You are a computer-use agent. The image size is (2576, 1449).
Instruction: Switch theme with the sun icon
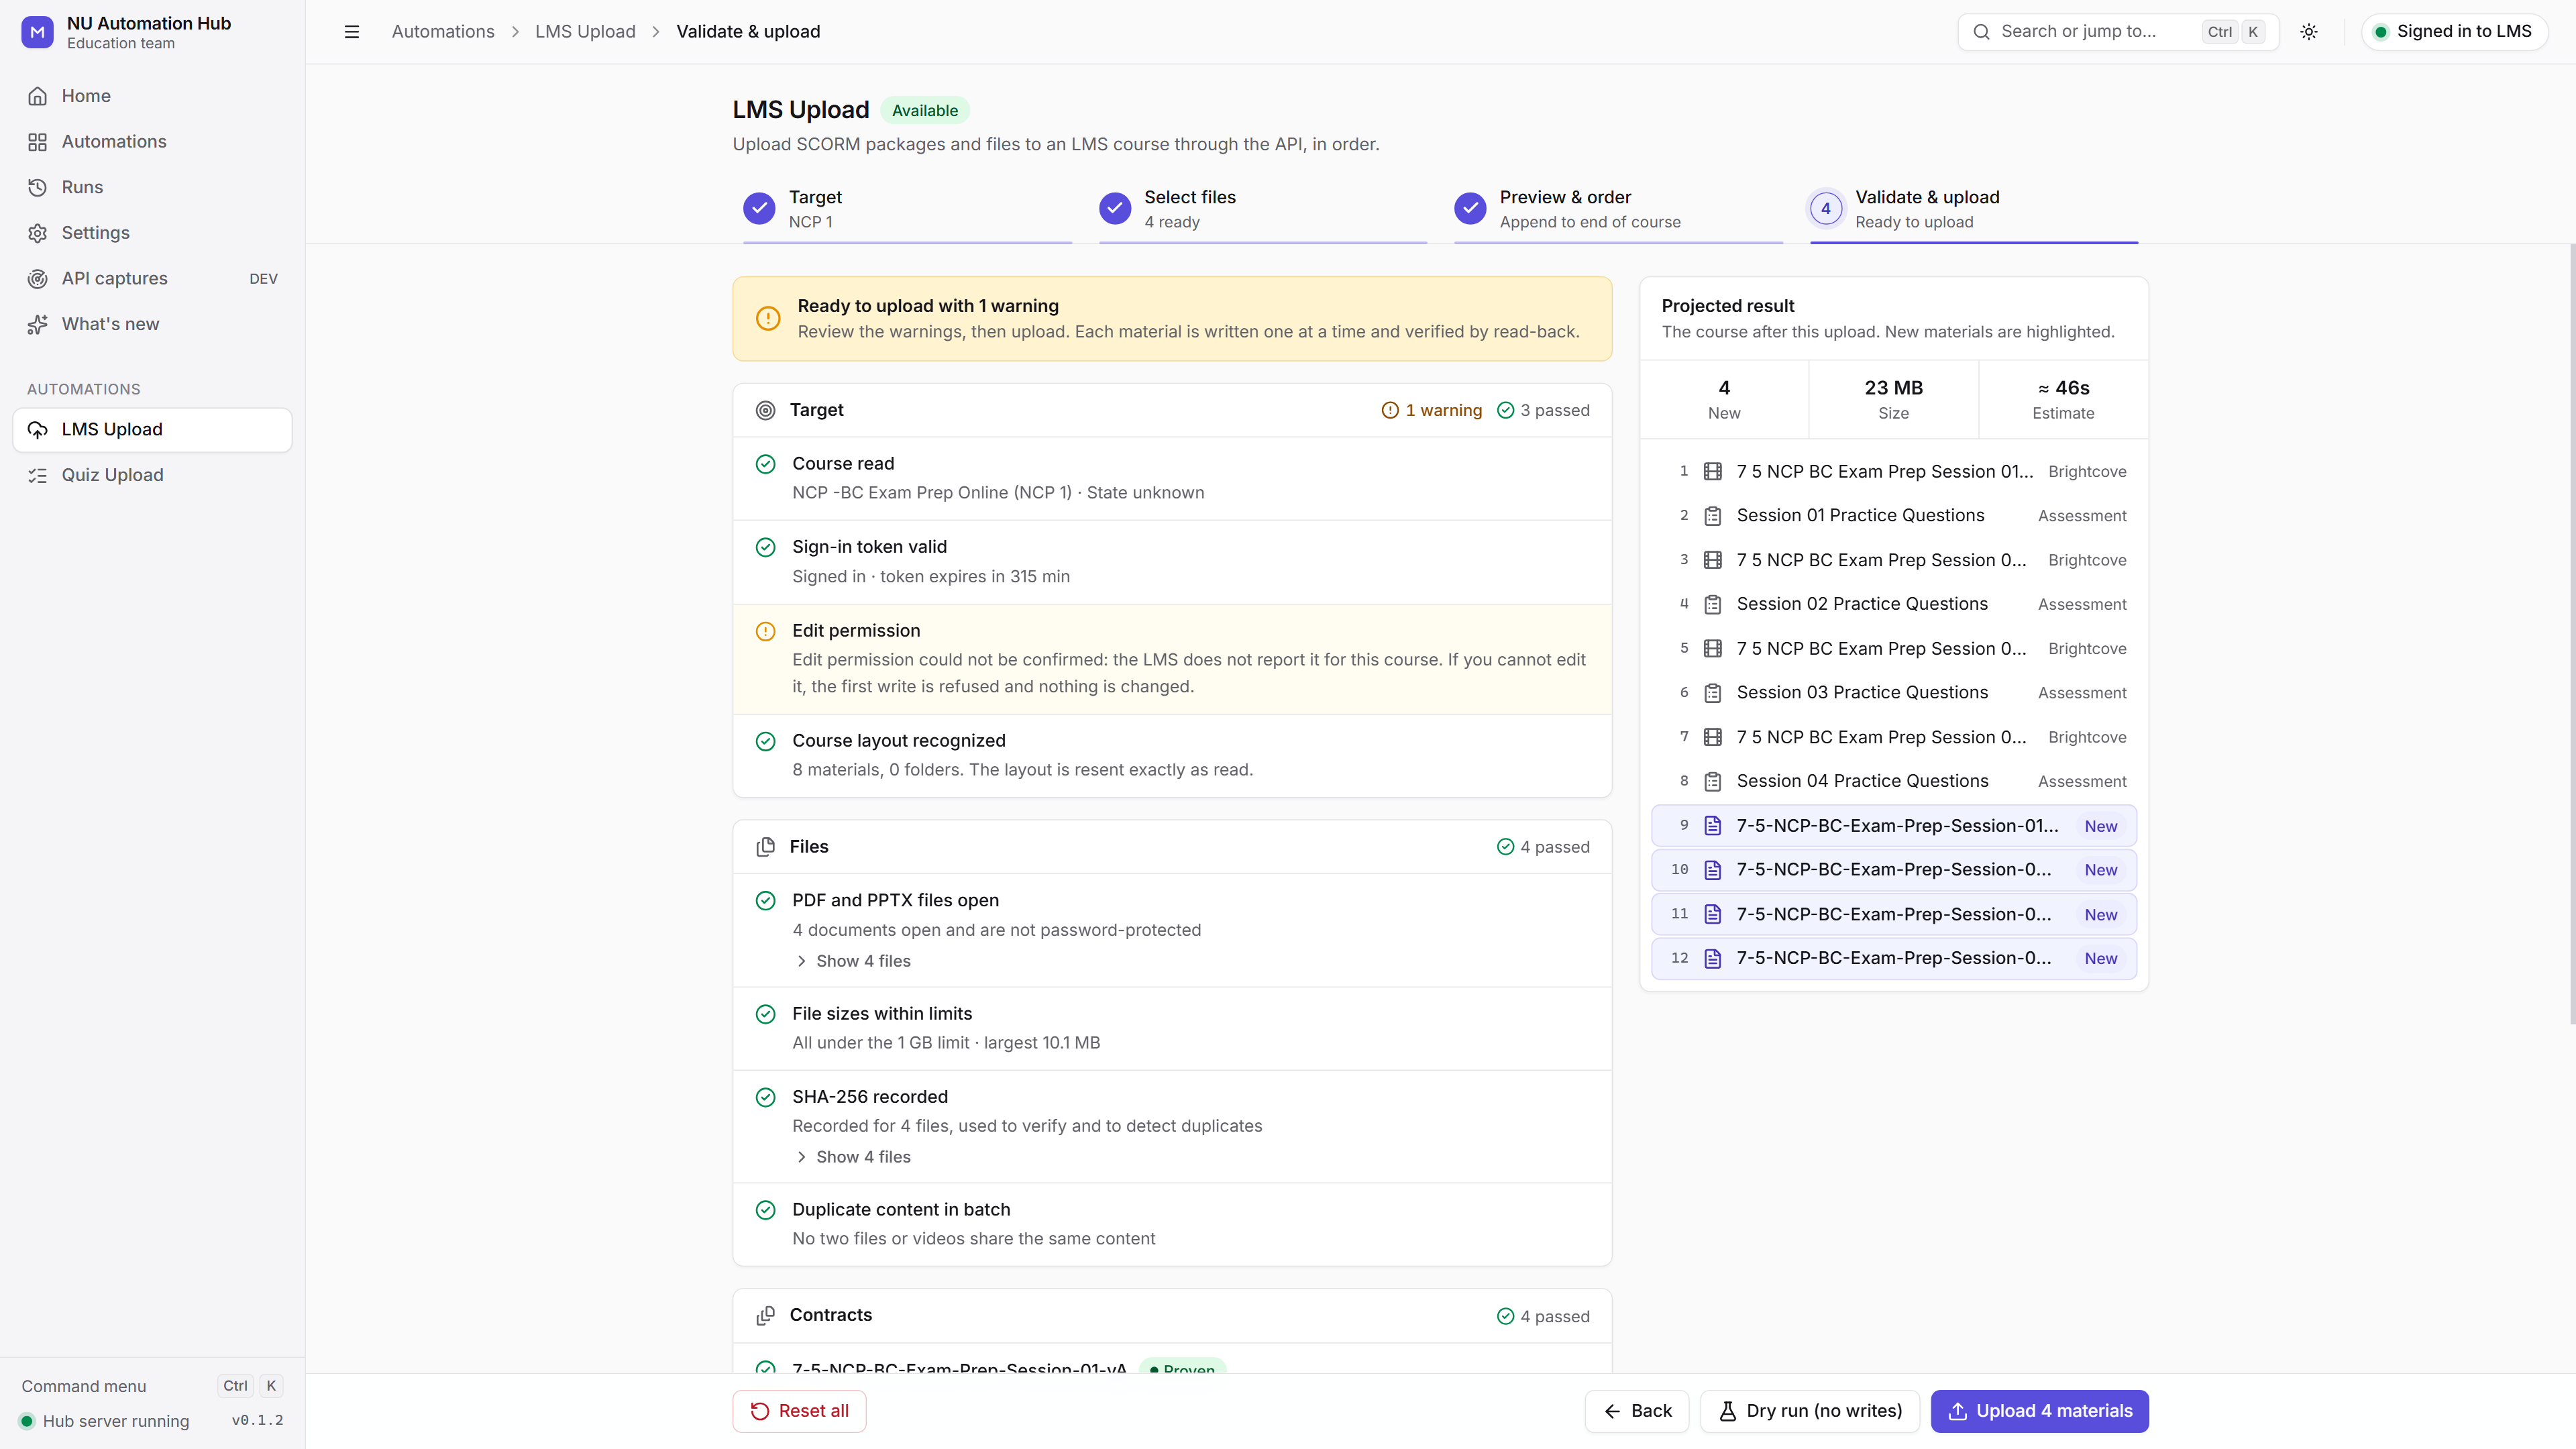[2308, 32]
